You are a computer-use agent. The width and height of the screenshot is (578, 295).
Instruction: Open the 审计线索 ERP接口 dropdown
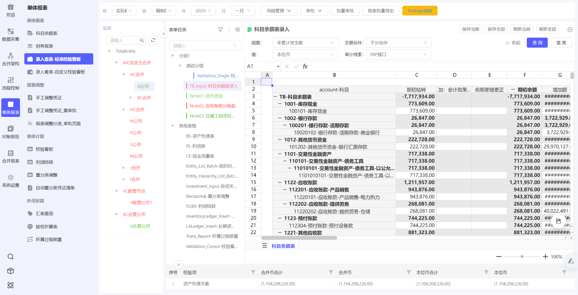point(398,54)
